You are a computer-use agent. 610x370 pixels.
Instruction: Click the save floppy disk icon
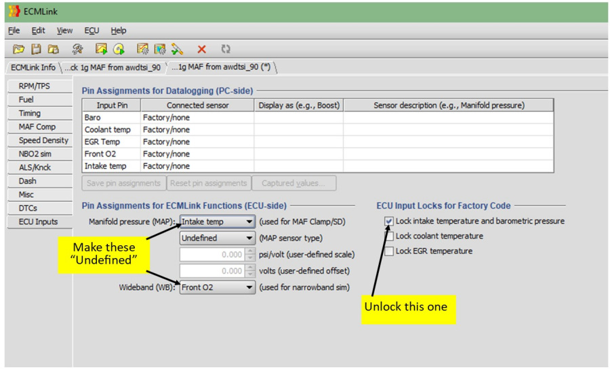pyautogui.click(x=36, y=49)
